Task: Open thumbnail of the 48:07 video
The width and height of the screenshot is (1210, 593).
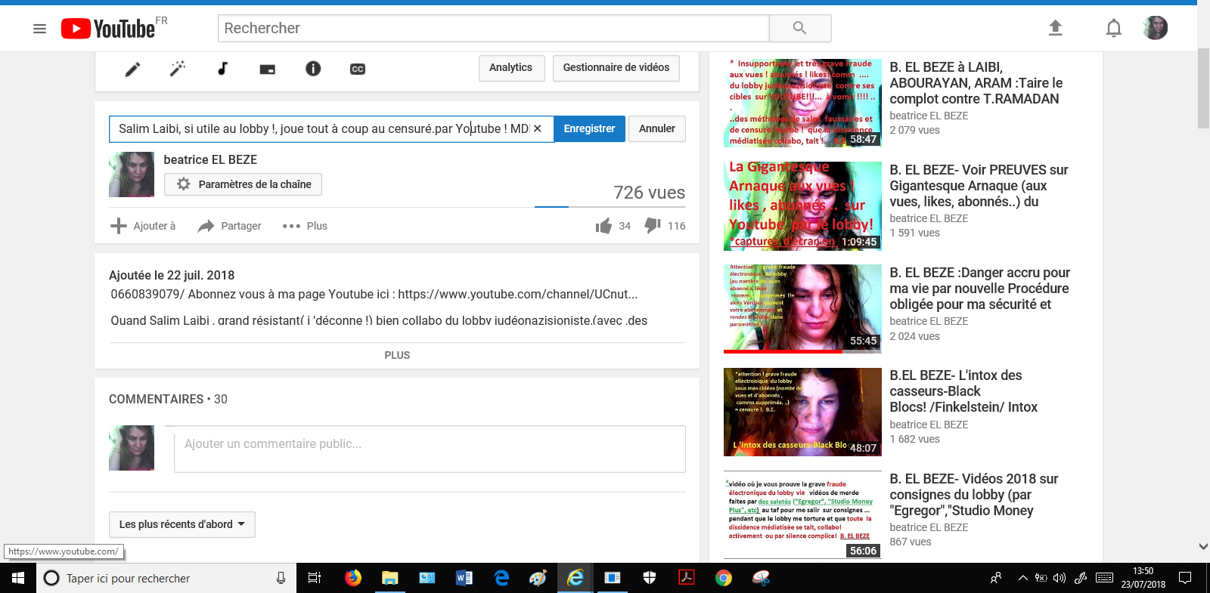Action: pos(802,412)
